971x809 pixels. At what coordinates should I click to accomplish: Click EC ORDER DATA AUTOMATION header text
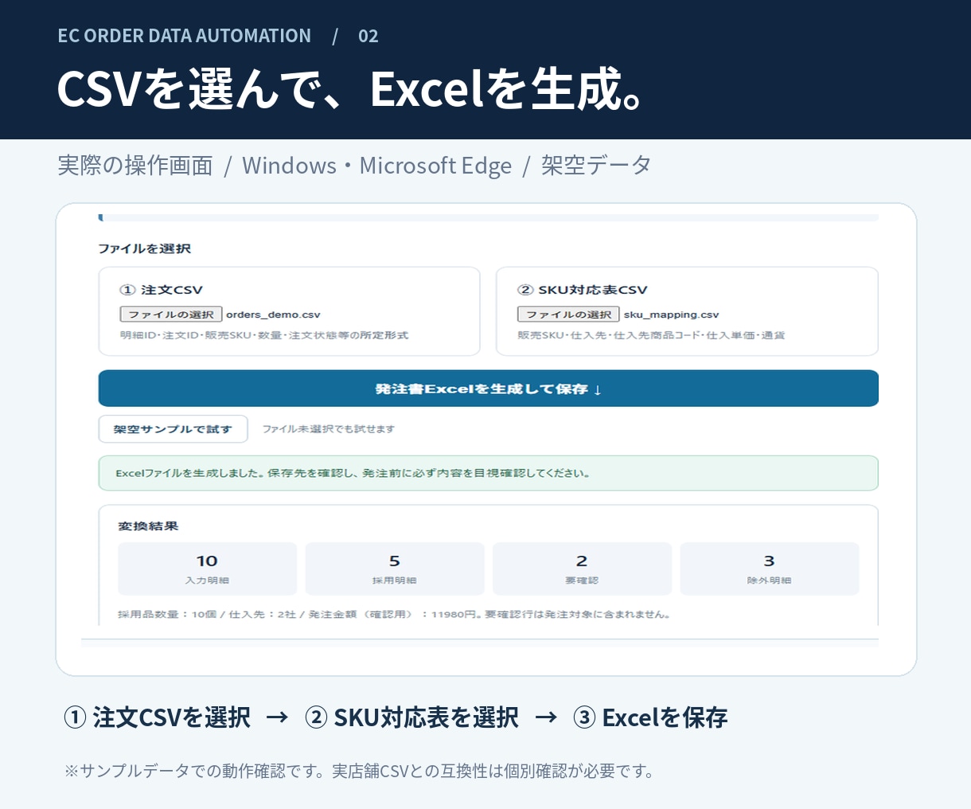pyautogui.click(x=184, y=36)
